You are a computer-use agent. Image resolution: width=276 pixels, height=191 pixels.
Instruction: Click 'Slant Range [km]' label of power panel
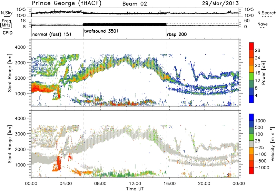pos(10,73)
